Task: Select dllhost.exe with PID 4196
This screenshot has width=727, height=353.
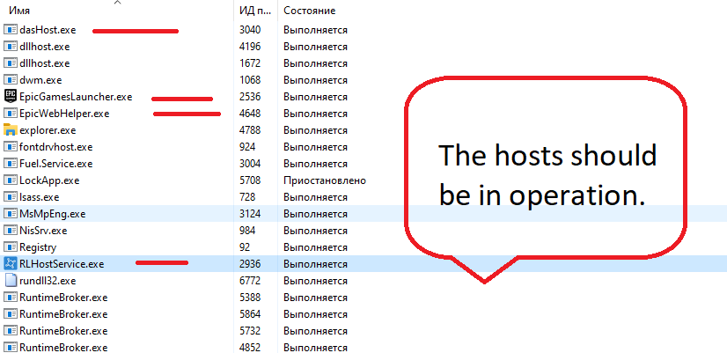Action: 45,47
